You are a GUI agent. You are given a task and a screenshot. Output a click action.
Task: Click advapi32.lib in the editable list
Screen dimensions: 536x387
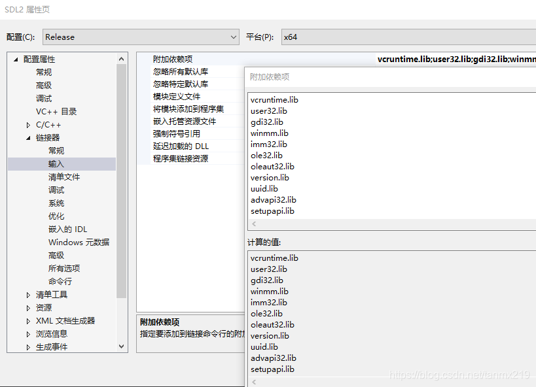(273, 200)
